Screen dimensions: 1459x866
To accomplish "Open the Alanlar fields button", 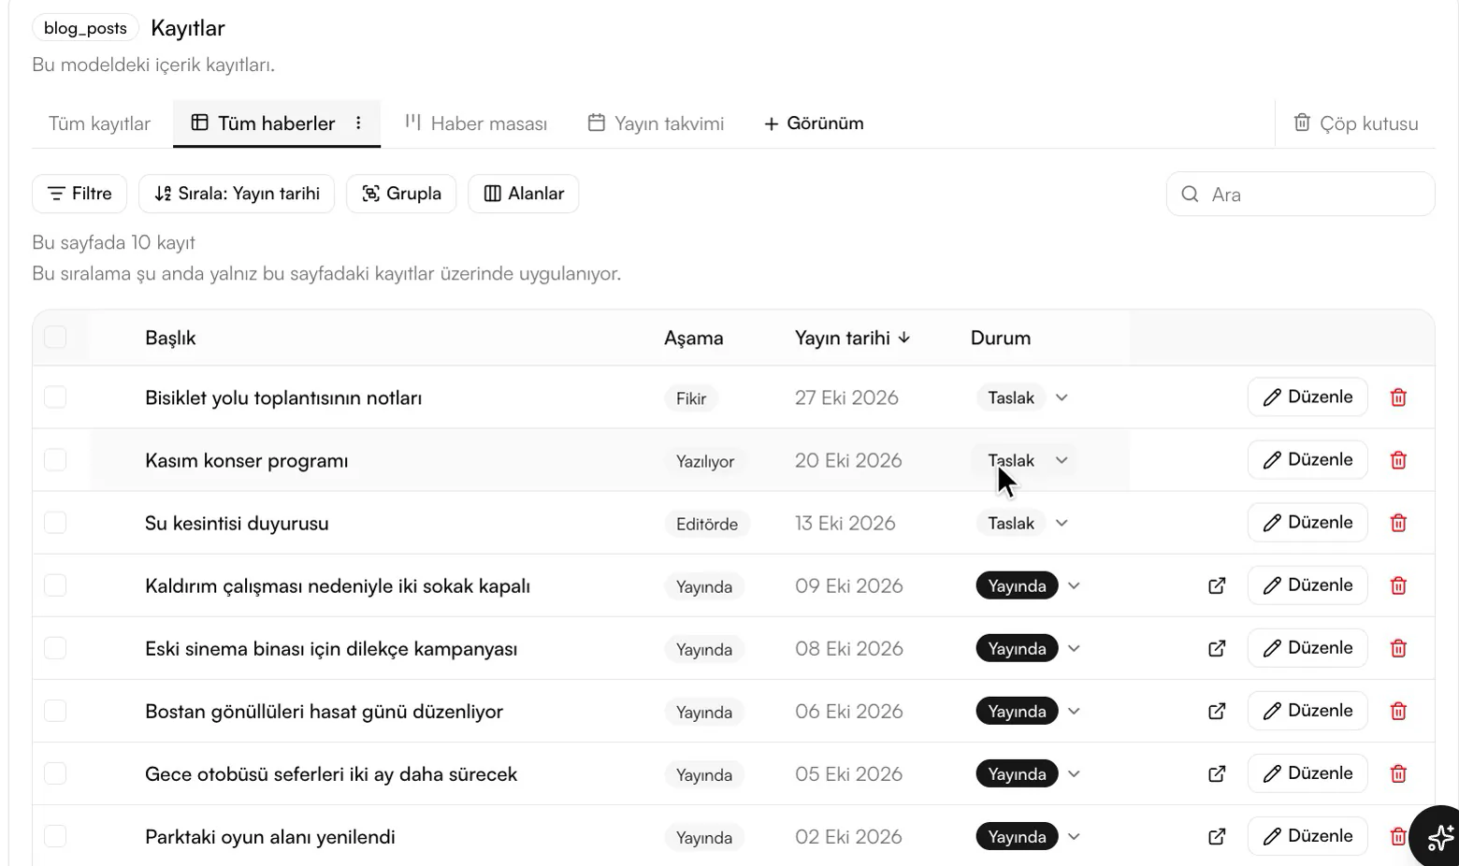I will pos(524,194).
